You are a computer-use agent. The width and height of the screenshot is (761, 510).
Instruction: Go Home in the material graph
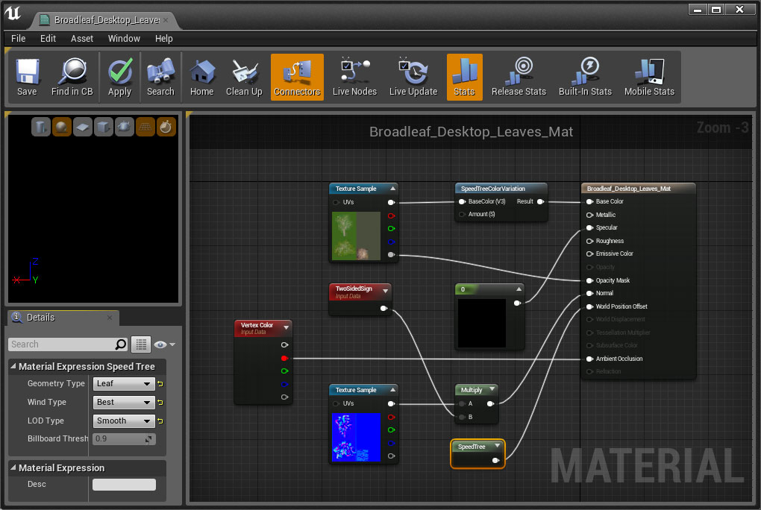click(x=202, y=78)
